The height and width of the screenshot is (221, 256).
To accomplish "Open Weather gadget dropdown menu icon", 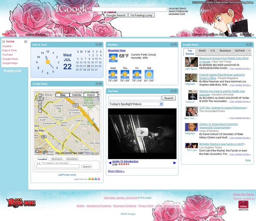I will pyautogui.click(x=172, y=44).
